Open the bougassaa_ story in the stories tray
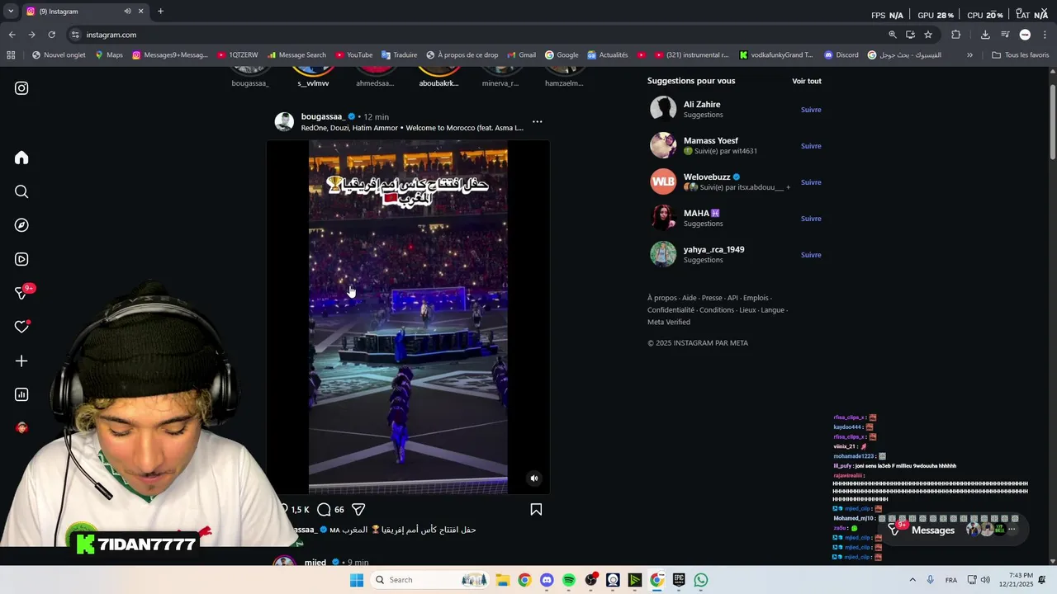 pos(249,76)
